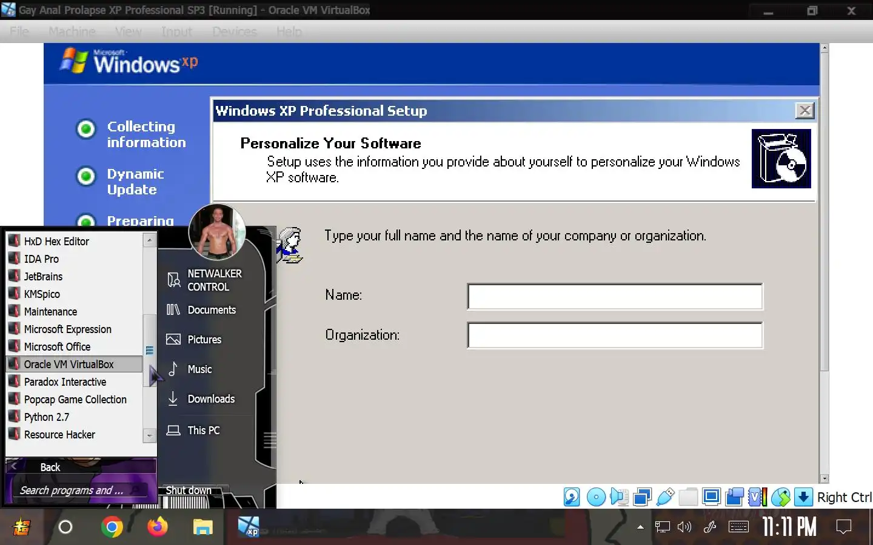Screen dimensions: 873x545
Task: Expand the Oracle VM VirtualBox folder
Action: [x=75, y=364]
